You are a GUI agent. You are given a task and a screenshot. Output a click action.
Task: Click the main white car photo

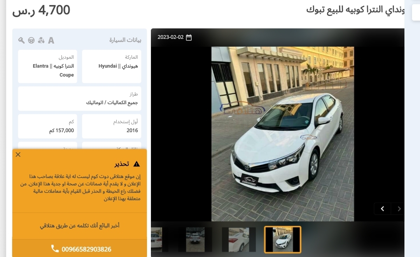pos(283,134)
